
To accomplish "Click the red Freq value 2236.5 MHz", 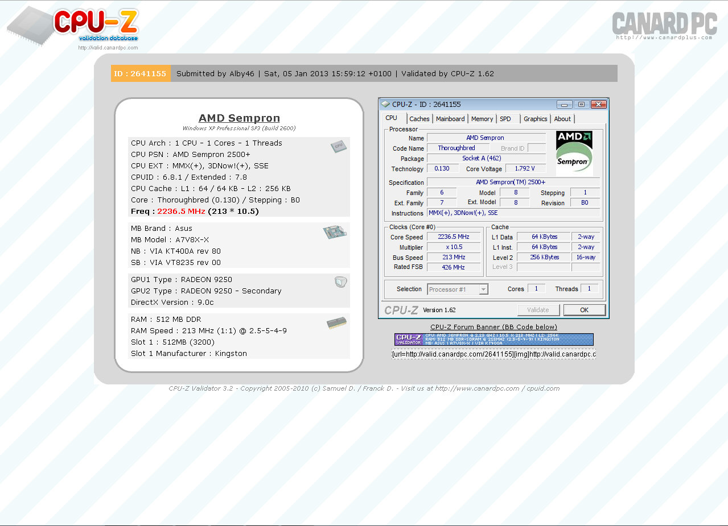I will click(x=181, y=212).
